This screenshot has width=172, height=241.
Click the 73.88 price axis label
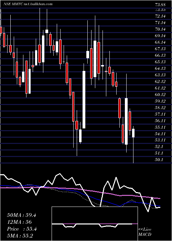160,5
